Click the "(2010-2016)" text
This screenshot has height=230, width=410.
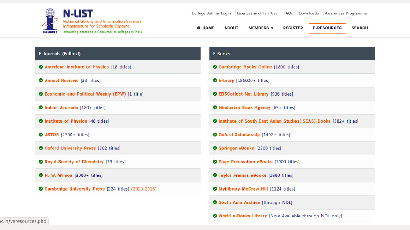[144, 189]
